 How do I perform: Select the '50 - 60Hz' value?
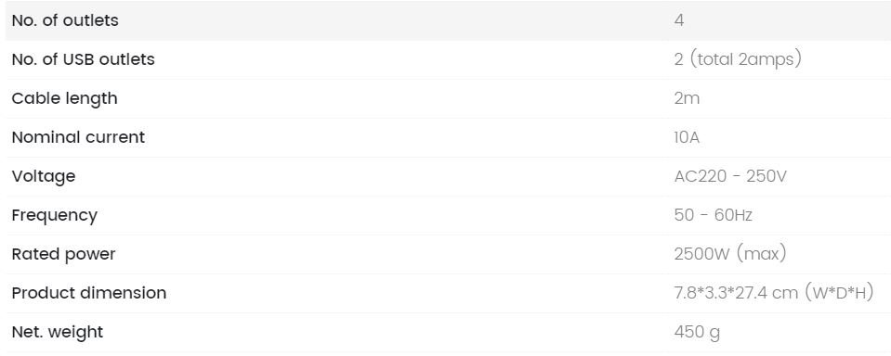(x=714, y=215)
